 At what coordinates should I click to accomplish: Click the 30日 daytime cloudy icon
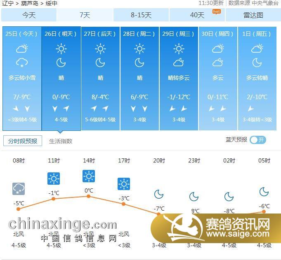coord(218,49)
